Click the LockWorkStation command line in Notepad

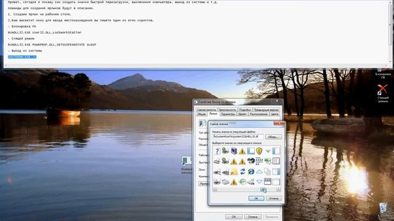click(x=44, y=33)
